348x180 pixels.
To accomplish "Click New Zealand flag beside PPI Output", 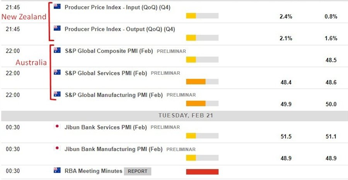I will click(x=57, y=28).
